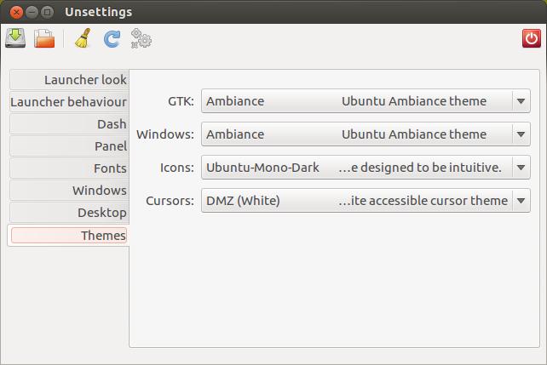Close the Unsettings window
This screenshot has height=365, width=547.
(16, 12)
